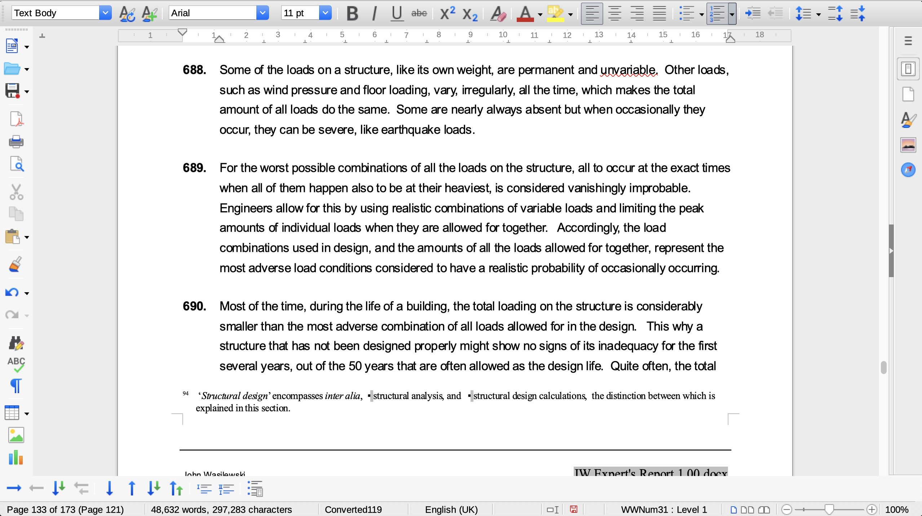Image resolution: width=922 pixels, height=516 pixels.
Task: Click the Print icon
Action: (16, 142)
